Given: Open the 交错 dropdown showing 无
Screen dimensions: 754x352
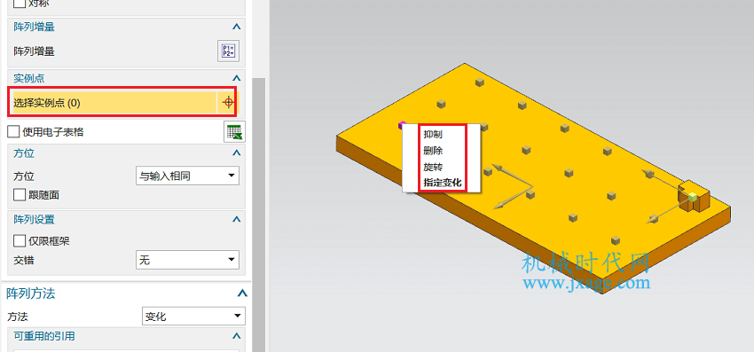Looking at the screenshot, I should point(187,261).
